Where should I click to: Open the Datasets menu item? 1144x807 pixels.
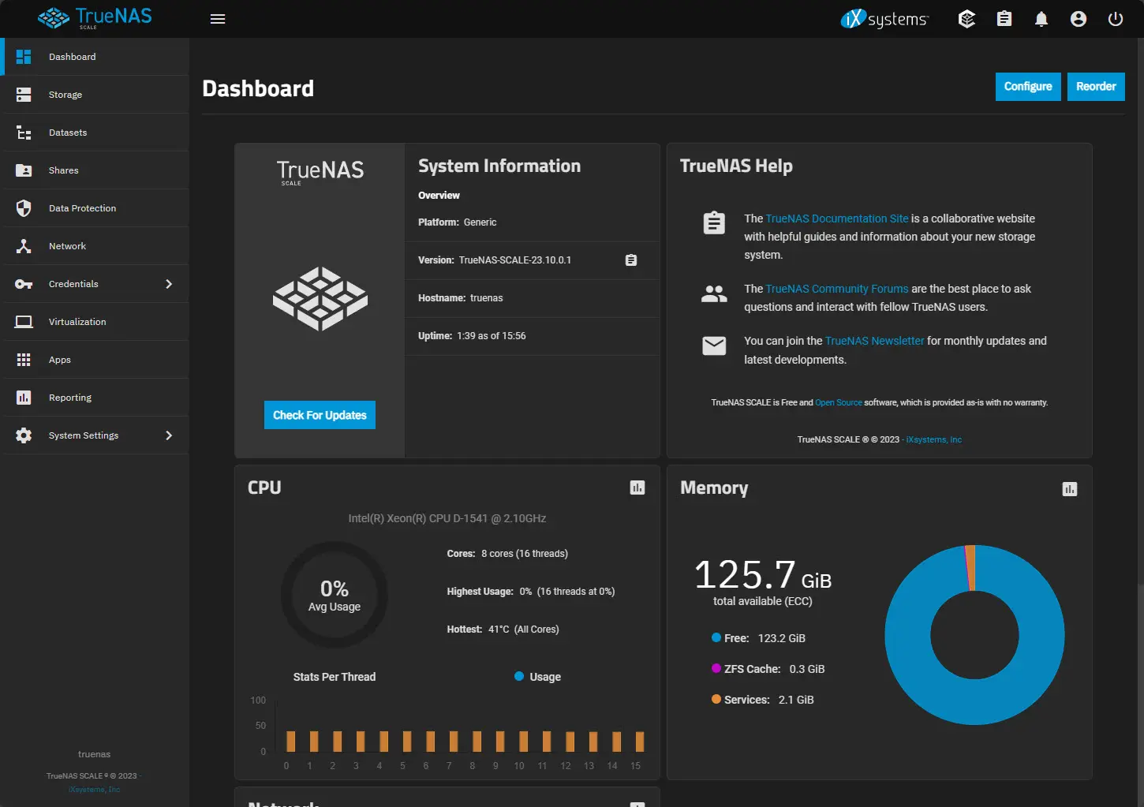(95, 133)
